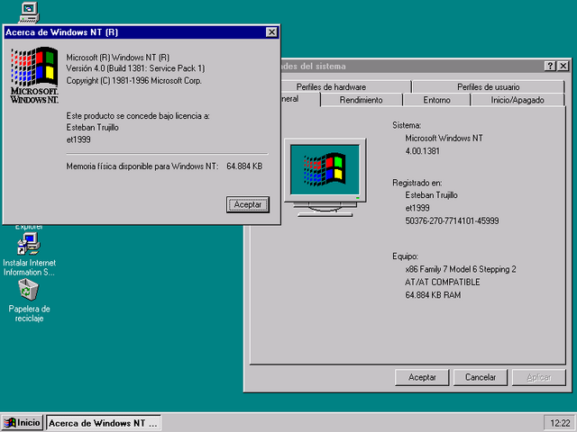
Task: Click the product ID 50376-270-7714101-45999
Action: point(452,220)
